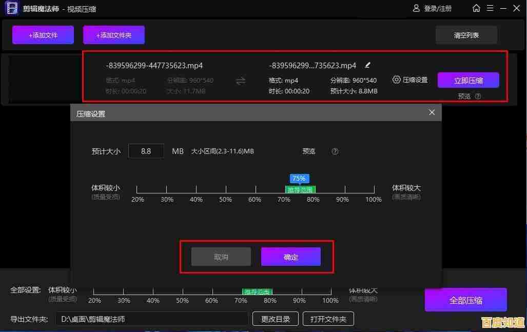Screen dimensions: 527x332
Task: Click help icon beside 预览 in file row
Action: click(479, 96)
